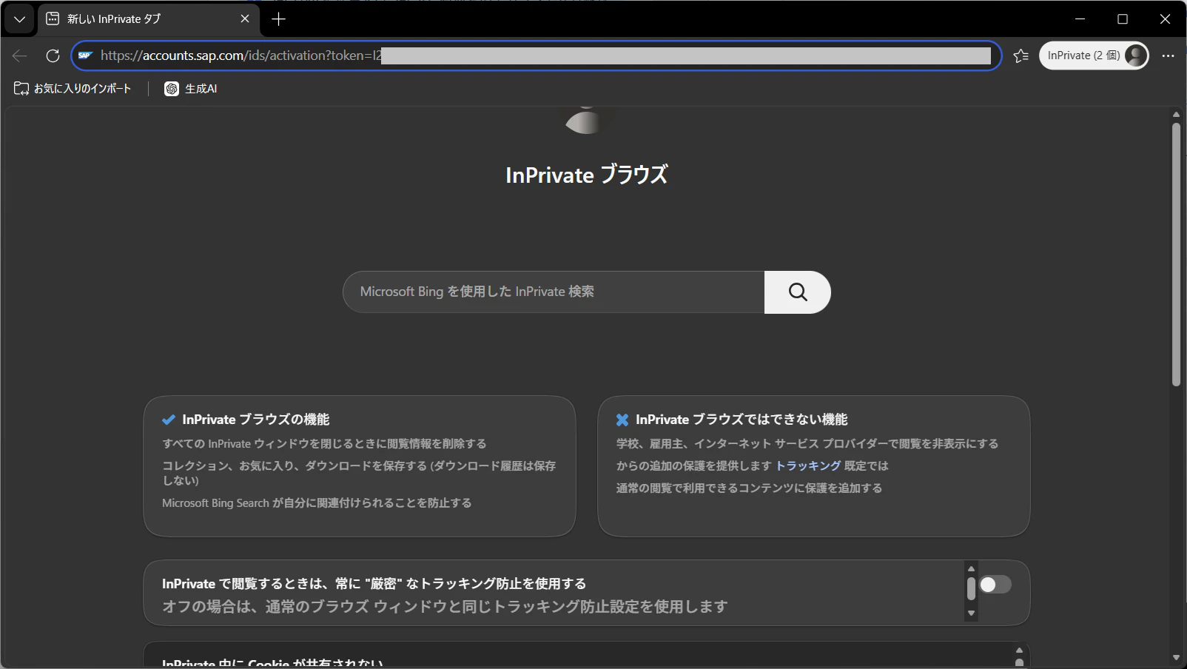The width and height of the screenshot is (1187, 669).
Task: Click the magnifier search button
Action: (x=798, y=292)
